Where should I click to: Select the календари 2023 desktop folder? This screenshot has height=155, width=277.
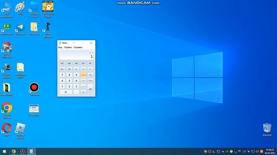[20, 70]
